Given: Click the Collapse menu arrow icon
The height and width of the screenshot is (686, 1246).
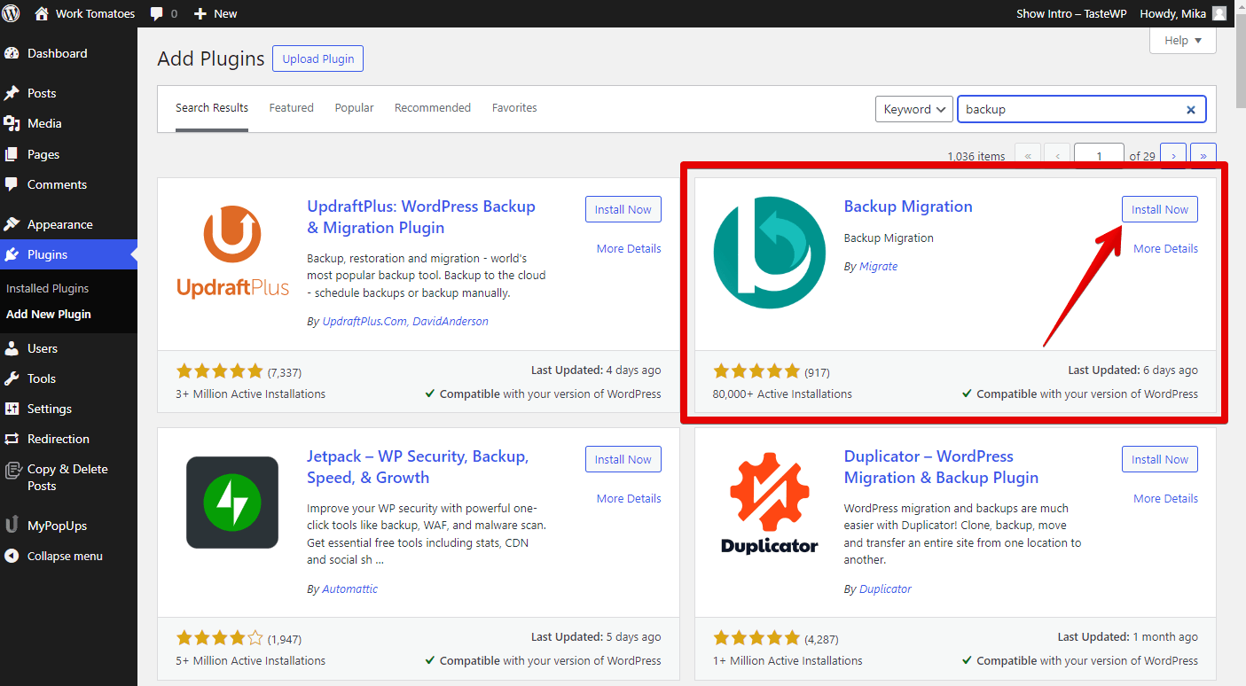Looking at the screenshot, I should (12, 556).
